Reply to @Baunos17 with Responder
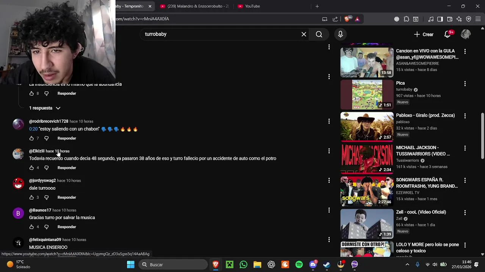485x272 pixels. pyautogui.click(x=67, y=227)
